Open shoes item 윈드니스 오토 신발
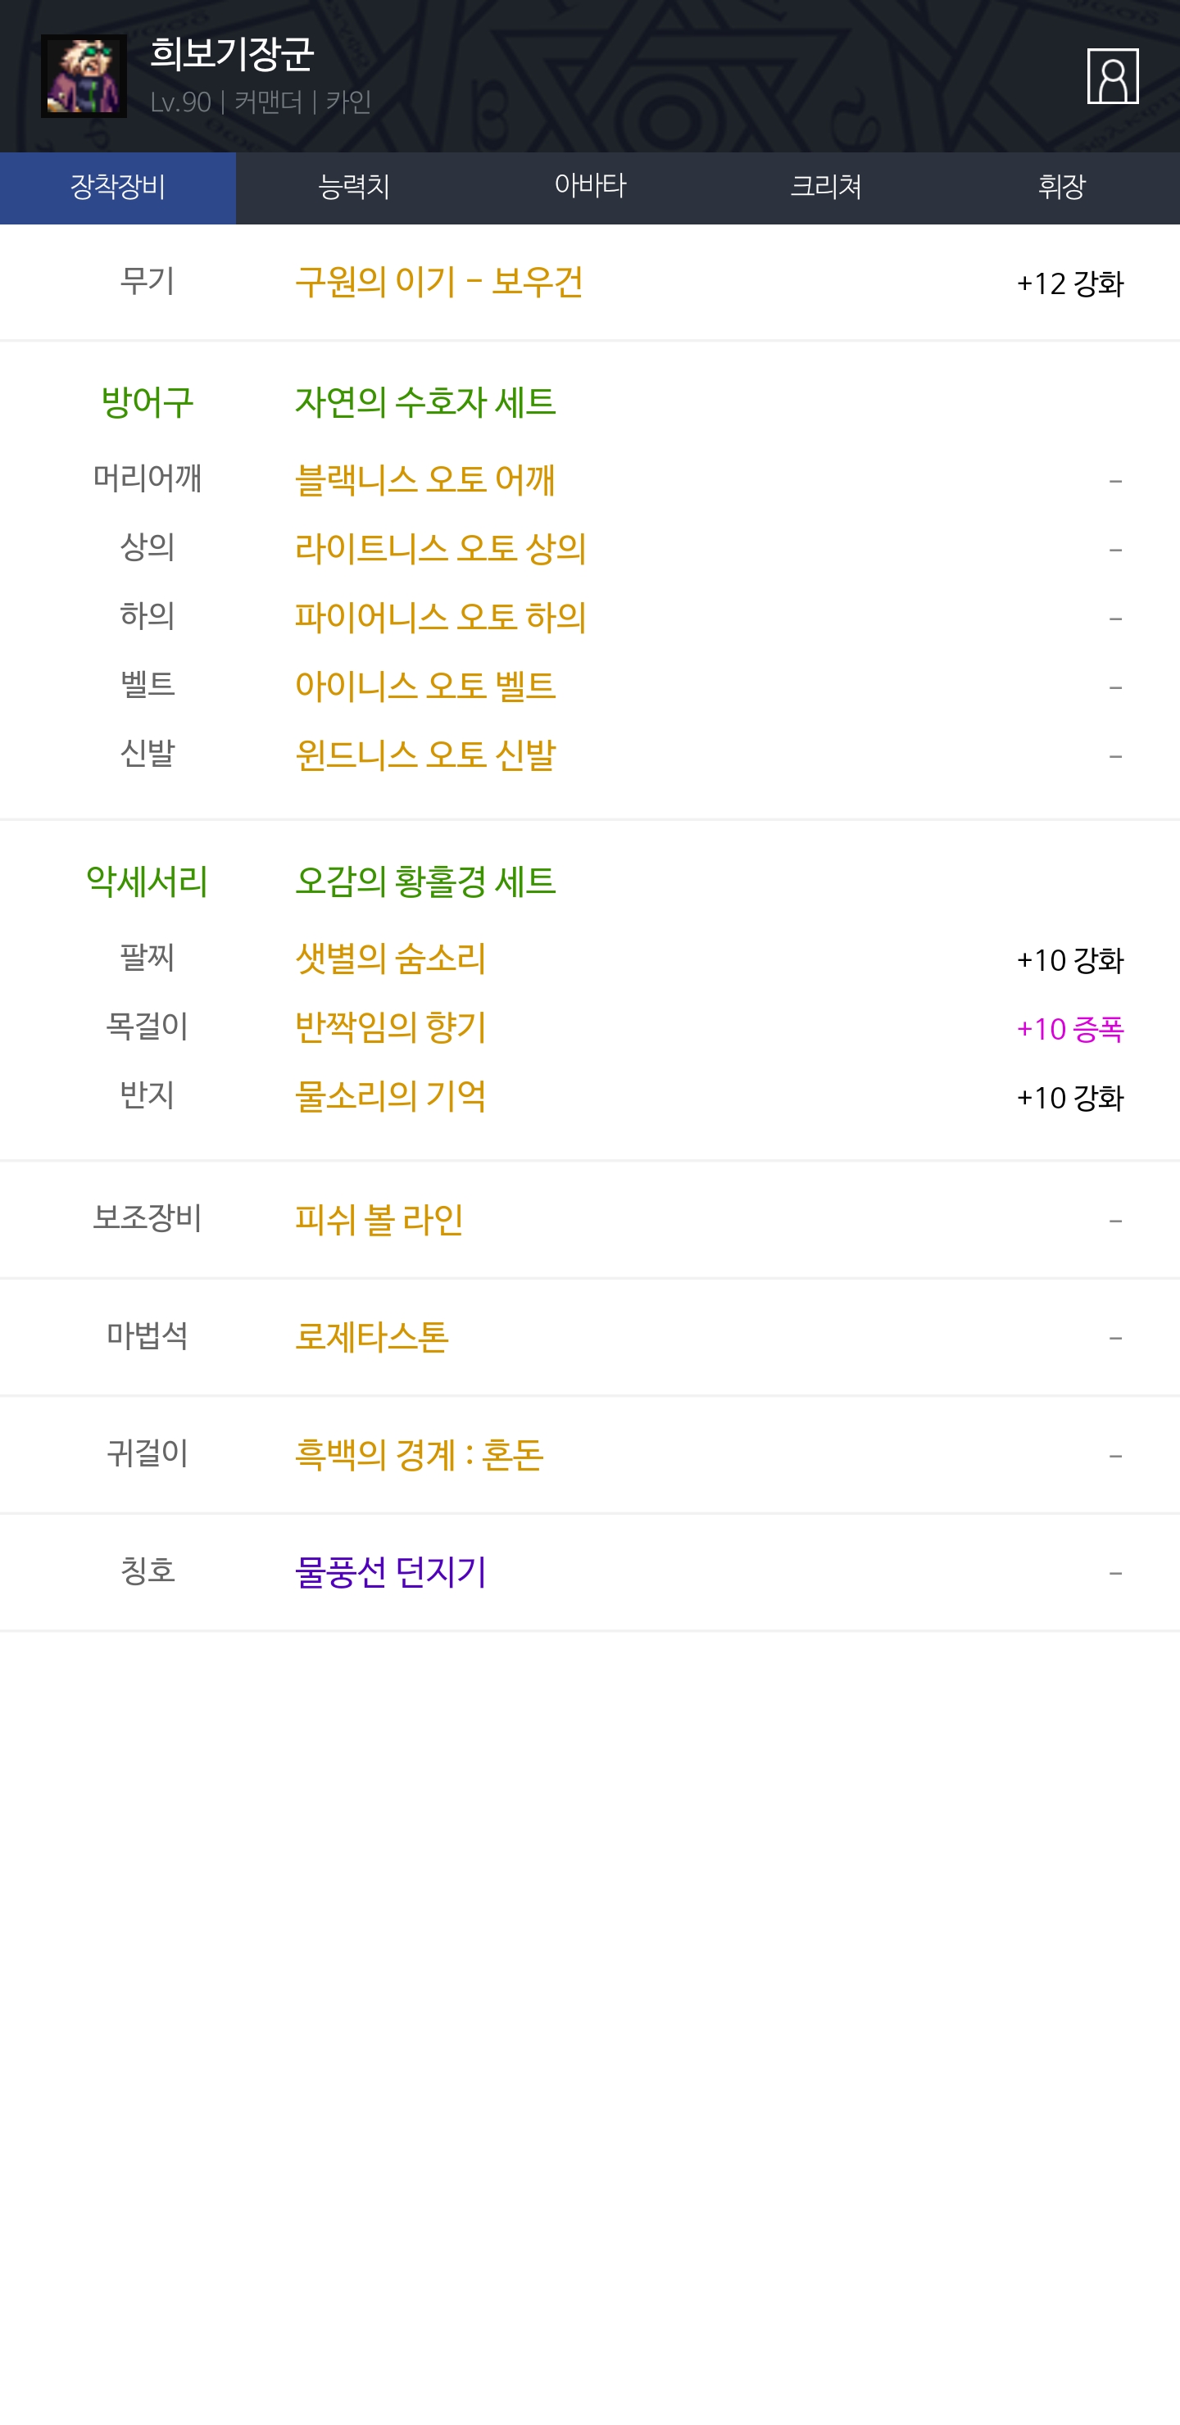1180x2425 pixels. pyautogui.click(x=424, y=755)
